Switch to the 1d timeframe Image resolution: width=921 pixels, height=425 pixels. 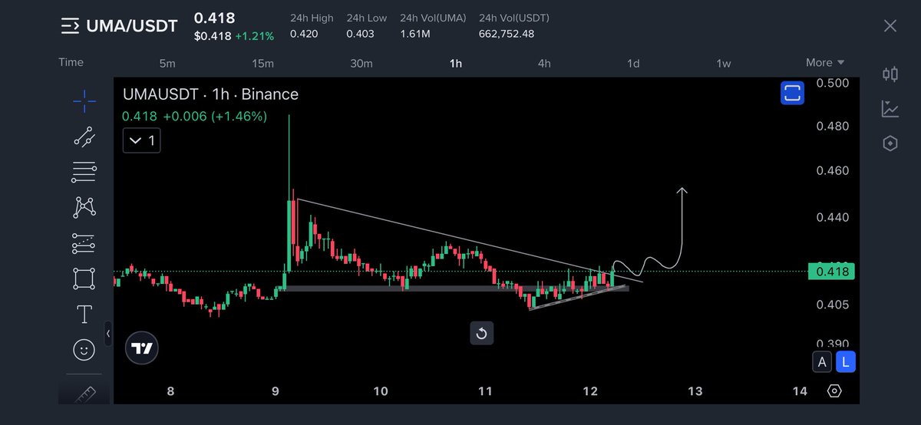pos(634,64)
